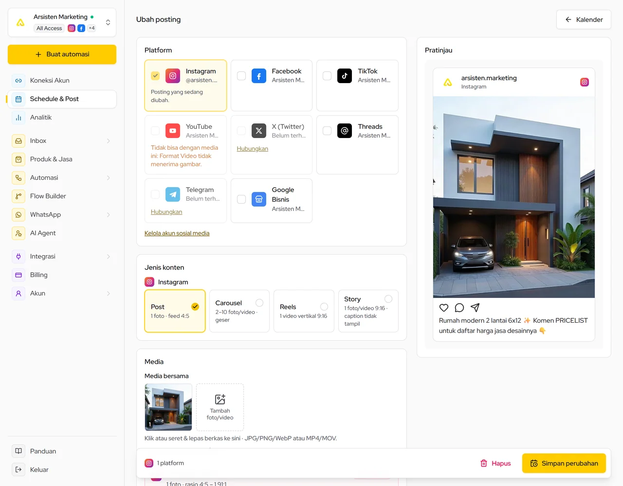Click the comment bubble icon in preview
623x486 pixels.
pos(459,308)
